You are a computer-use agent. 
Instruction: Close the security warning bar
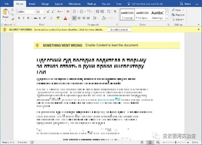tap(199, 29)
